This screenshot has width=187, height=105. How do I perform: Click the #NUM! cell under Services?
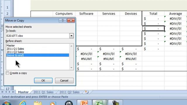(x=109, y=59)
